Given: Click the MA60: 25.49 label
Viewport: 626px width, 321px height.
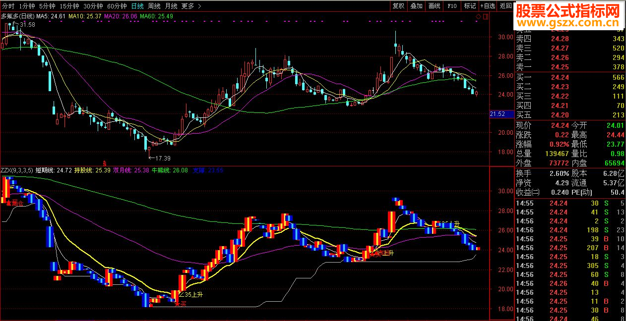Looking at the screenshot, I should pos(156,16).
